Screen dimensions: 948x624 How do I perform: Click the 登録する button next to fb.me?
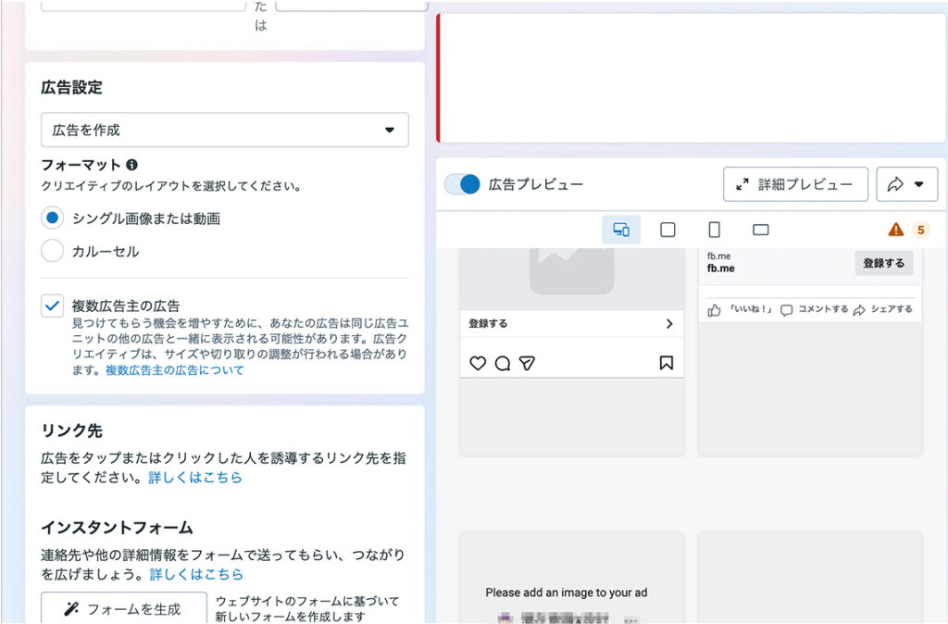(883, 264)
